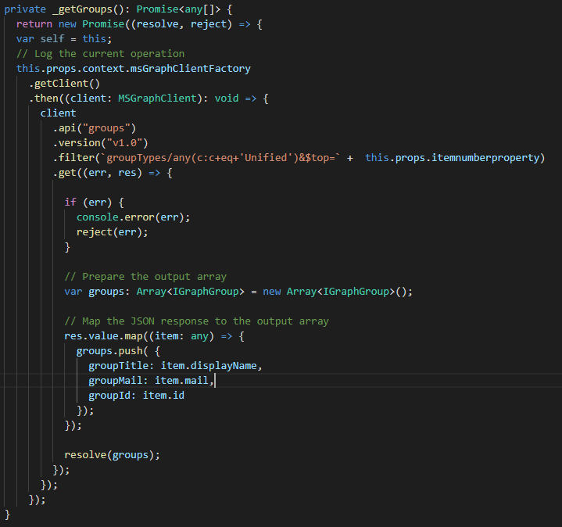This screenshot has width=562, height=527.
Task: Click 'if (err) {' statement
Action: [x=95, y=203]
